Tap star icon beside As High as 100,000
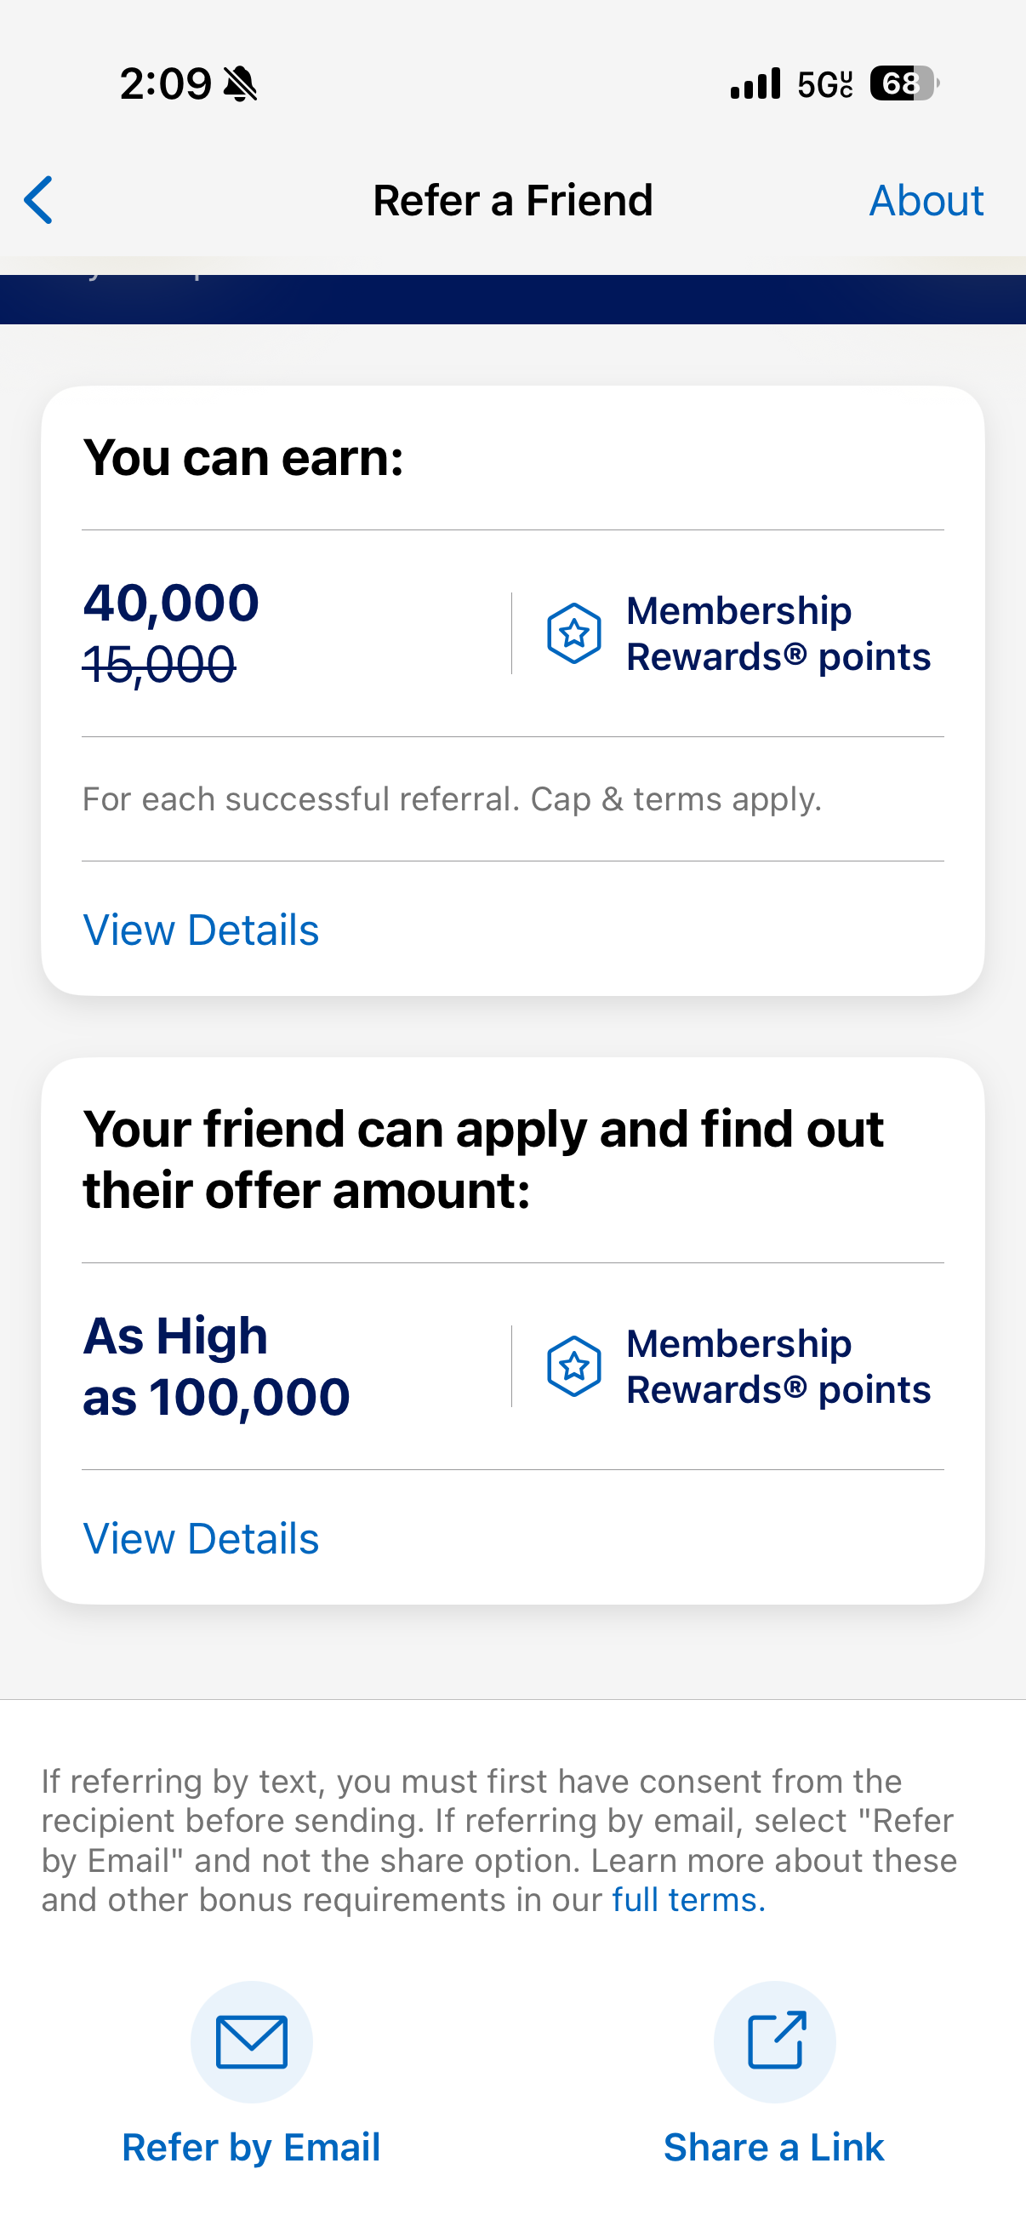Image resolution: width=1026 pixels, height=2232 pixels. 573,1366
